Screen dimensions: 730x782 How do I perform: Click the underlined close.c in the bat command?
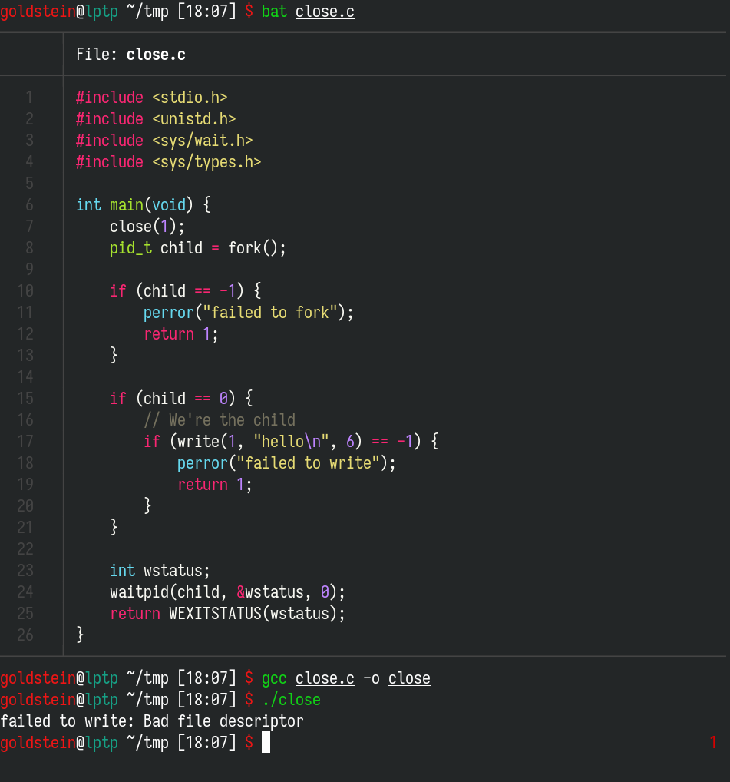click(325, 11)
